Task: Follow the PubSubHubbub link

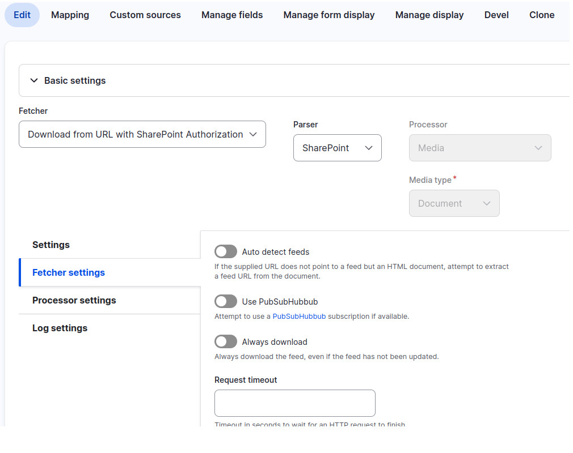Action: pyautogui.click(x=299, y=317)
